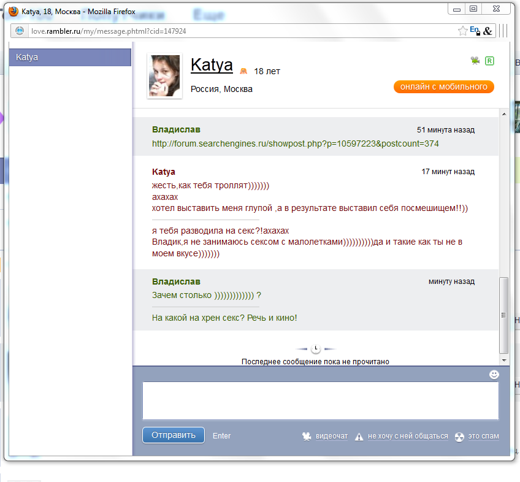Click the En language lock icon
The width and height of the screenshot is (520, 482).
click(475, 31)
